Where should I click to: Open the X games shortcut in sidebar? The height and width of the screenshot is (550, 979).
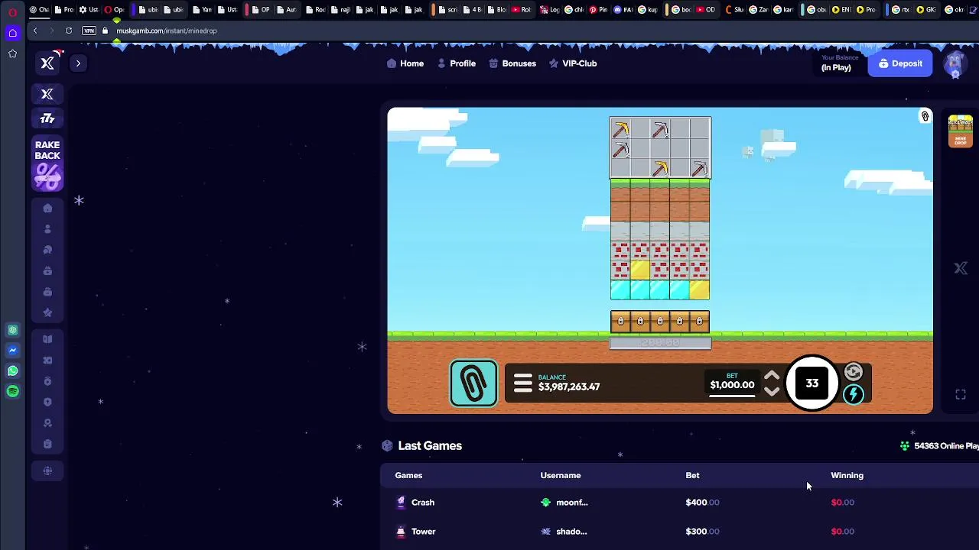[x=47, y=94]
